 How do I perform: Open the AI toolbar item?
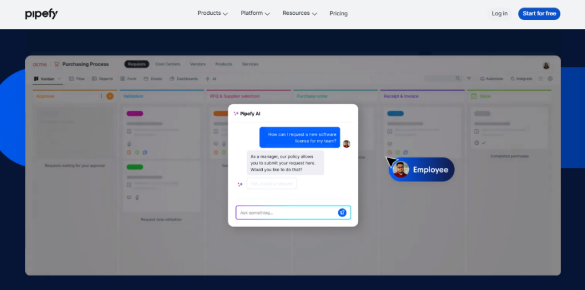(211, 79)
